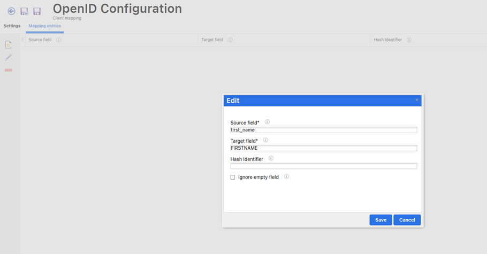Click info icon beside Target field column header
This screenshot has width=487, height=254.
pyautogui.click(x=230, y=40)
